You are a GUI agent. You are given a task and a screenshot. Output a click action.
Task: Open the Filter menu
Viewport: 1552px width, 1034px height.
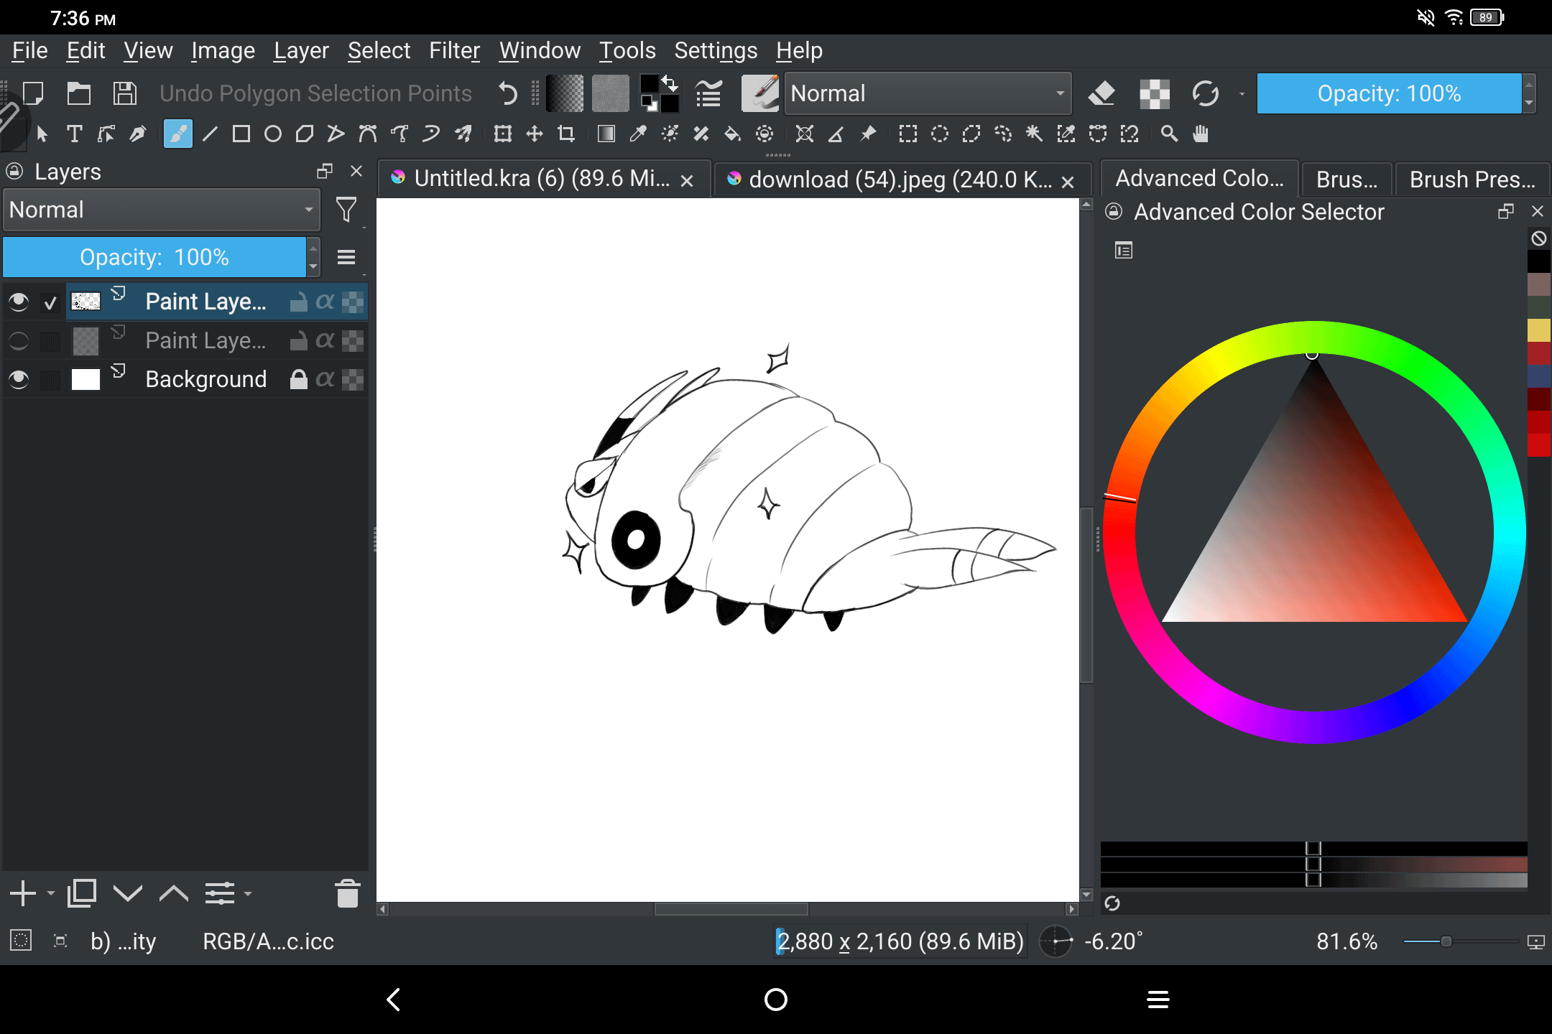coord(454,51)
